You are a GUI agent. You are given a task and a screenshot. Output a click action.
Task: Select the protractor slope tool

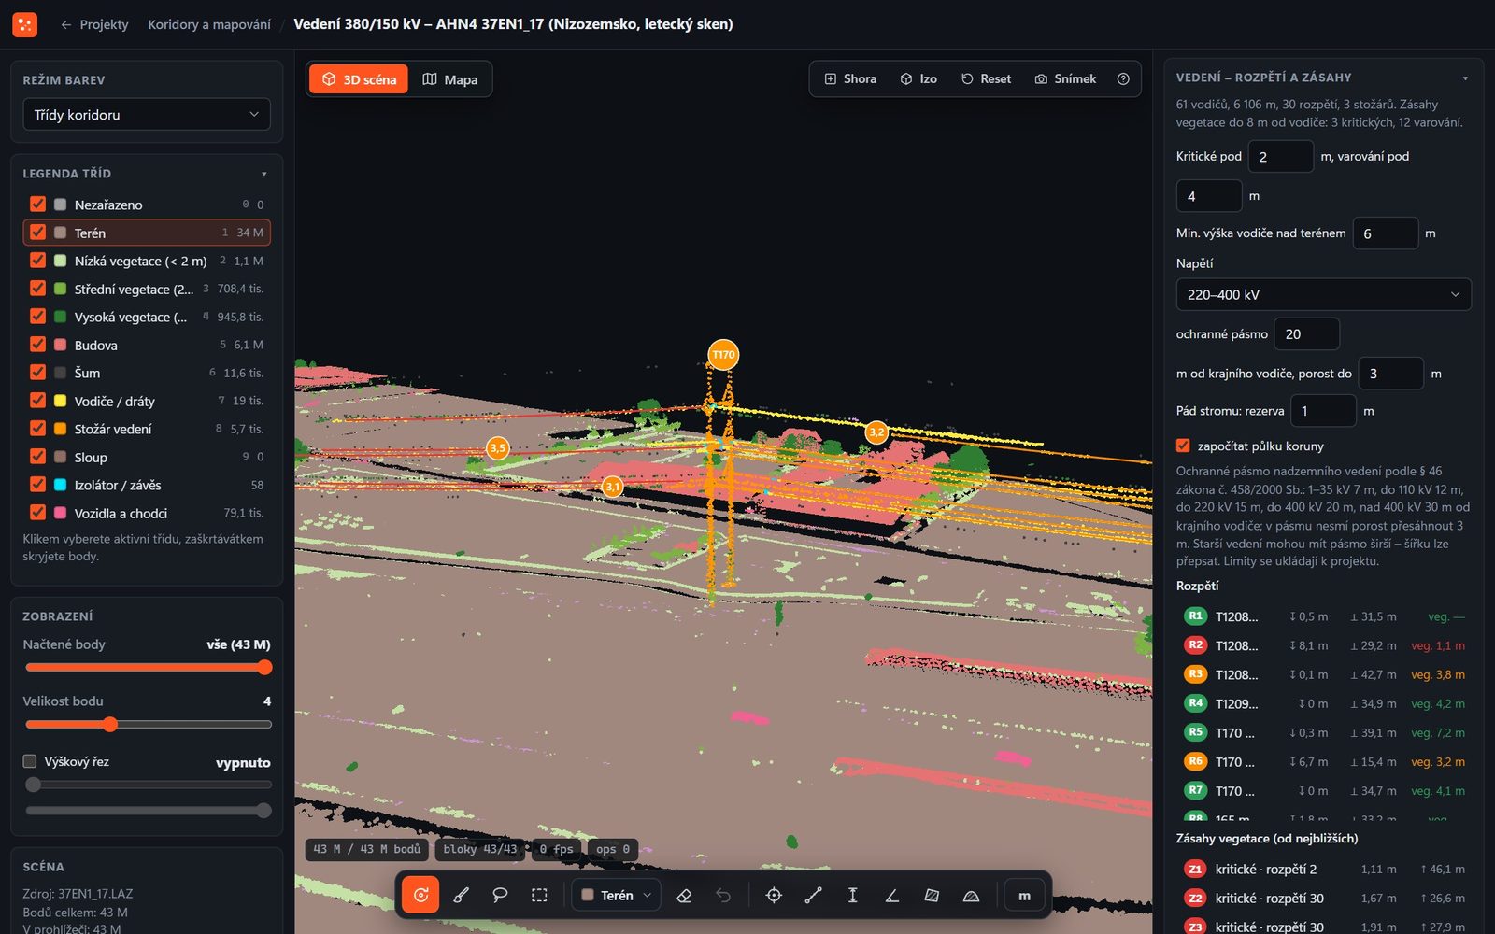(971, 895)
